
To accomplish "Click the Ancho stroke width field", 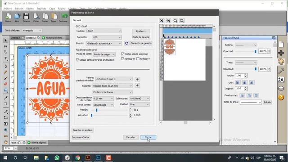I will 240,76.
